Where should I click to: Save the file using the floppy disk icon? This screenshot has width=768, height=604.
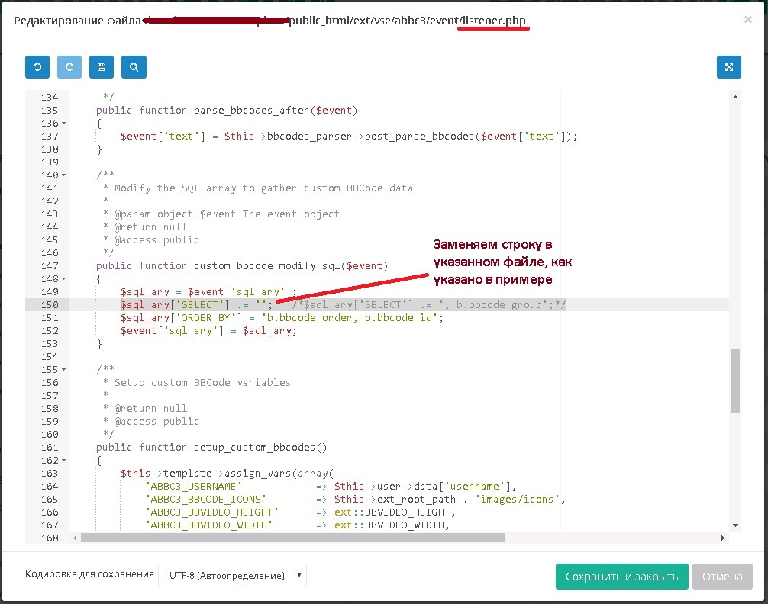102,67
